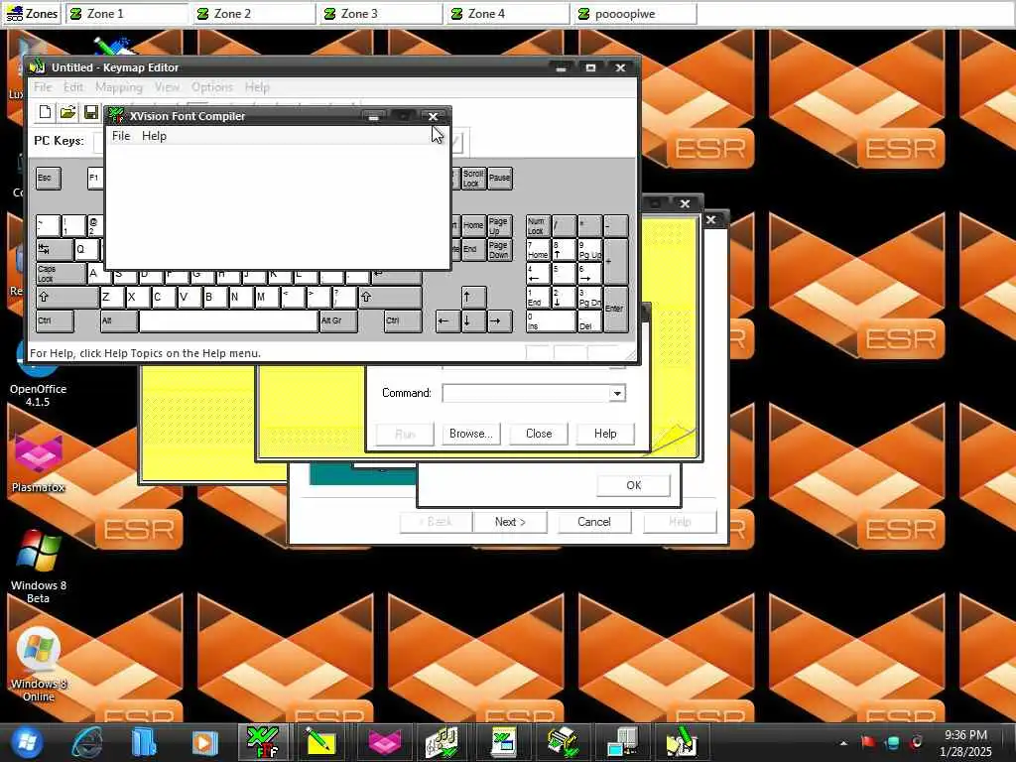The height and width of the screenshot is (762, 1016).
Task: Open the Libraries folder taskbar icon
Action: click(x=144, y=742)
